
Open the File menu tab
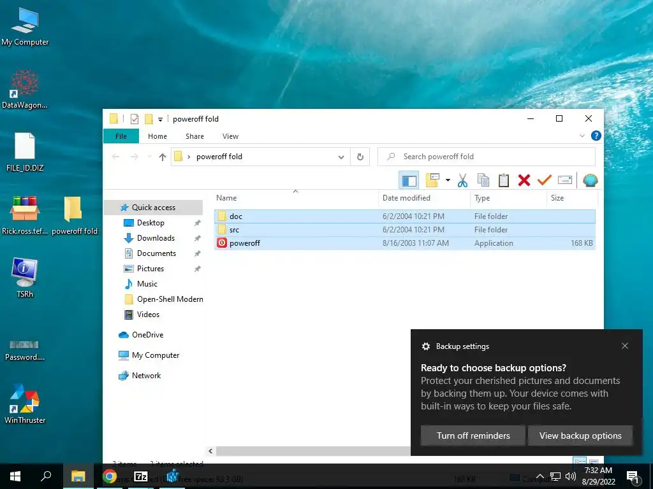pyautogui.click(x=121, y=136)
